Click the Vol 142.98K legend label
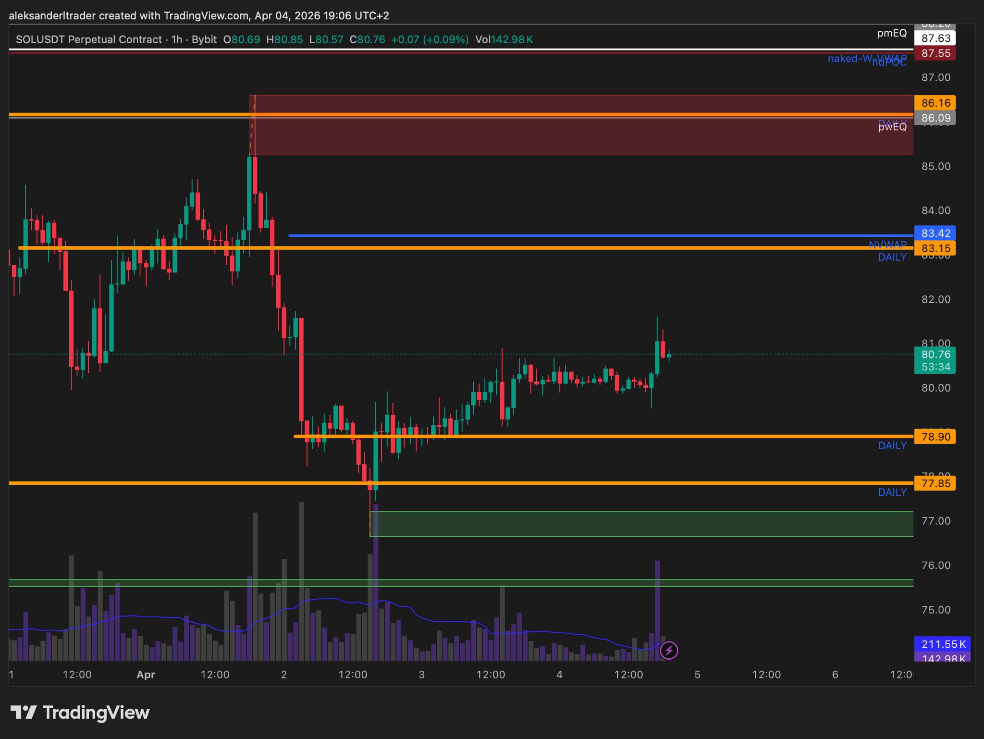Screen dimensions: 984x739 pos(504,39)
